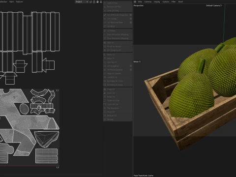
Task: Open the Project dropdown in the UV editor
Action: click(x=82, y=2)
